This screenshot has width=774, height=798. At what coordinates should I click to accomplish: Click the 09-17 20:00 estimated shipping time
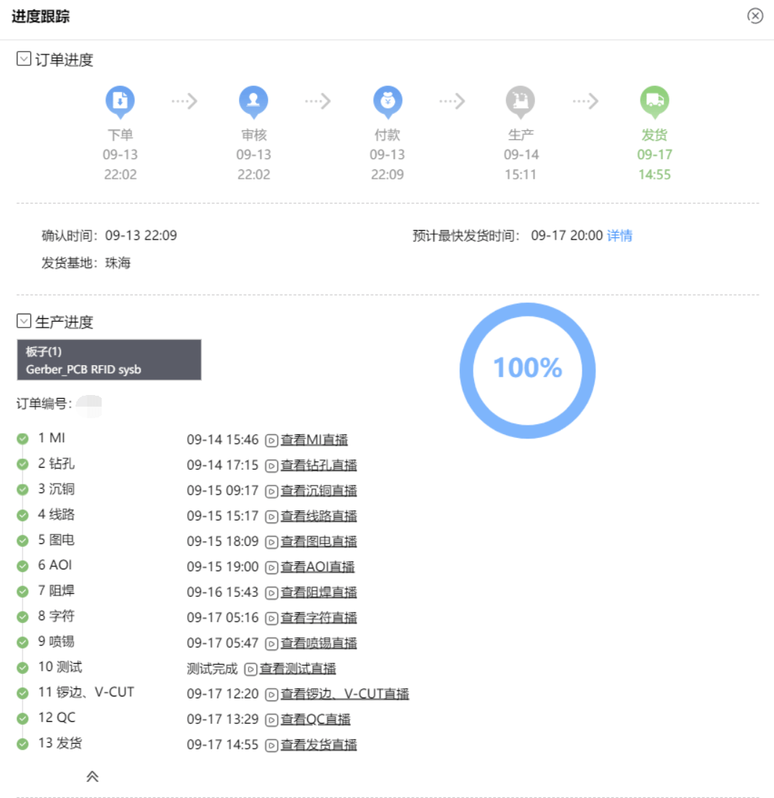click(567, 236)
